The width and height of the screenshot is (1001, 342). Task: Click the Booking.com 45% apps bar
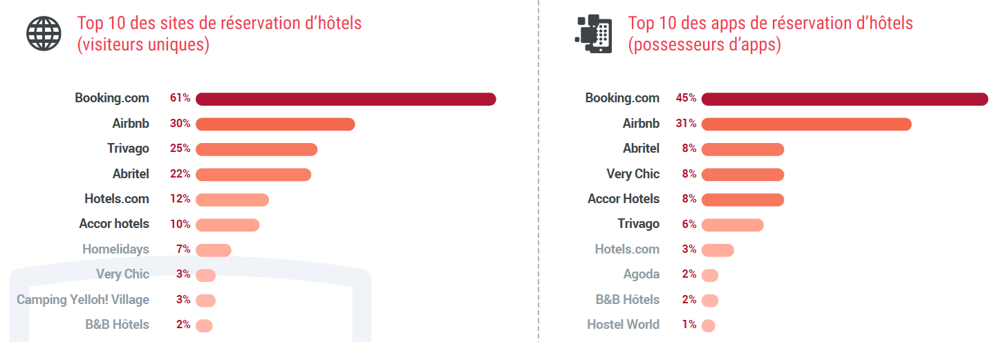click(x=845, y=99)
